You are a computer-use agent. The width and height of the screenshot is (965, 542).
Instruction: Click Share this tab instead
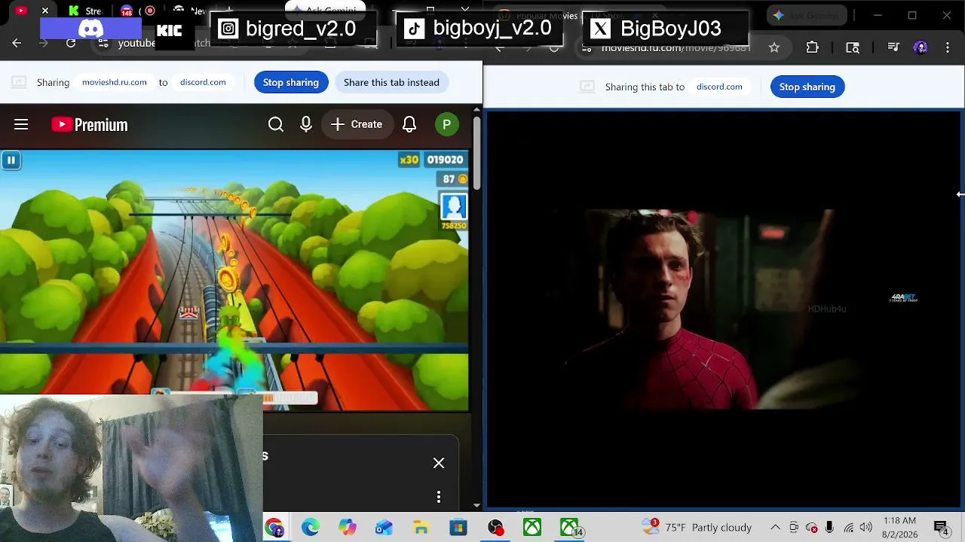pyautogui.click(x=391, y=82)
